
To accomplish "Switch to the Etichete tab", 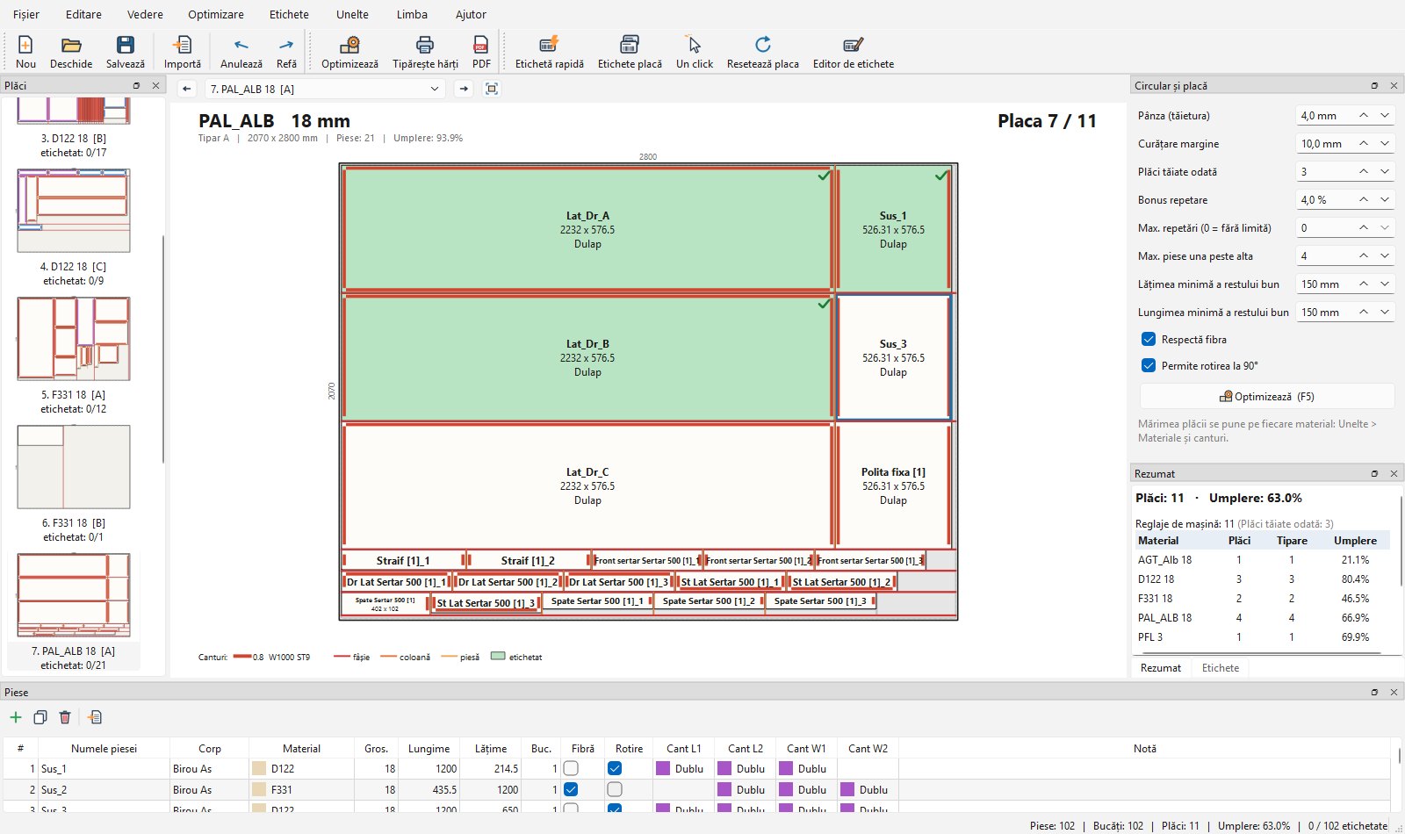I will 1221,667.
